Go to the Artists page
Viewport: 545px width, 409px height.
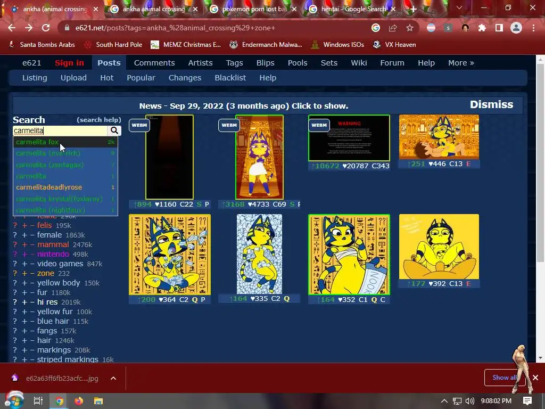(200, 63)
